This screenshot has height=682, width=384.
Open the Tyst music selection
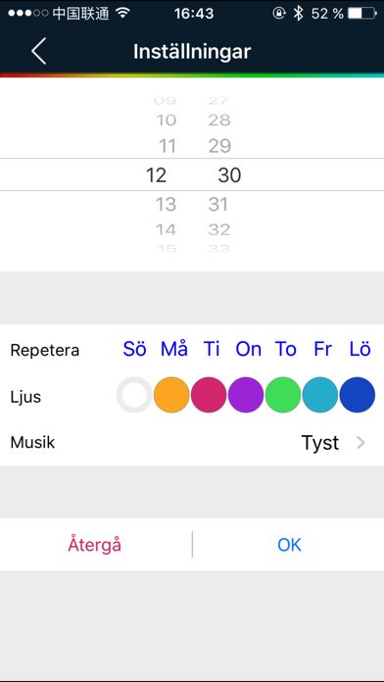click(320, 443)
